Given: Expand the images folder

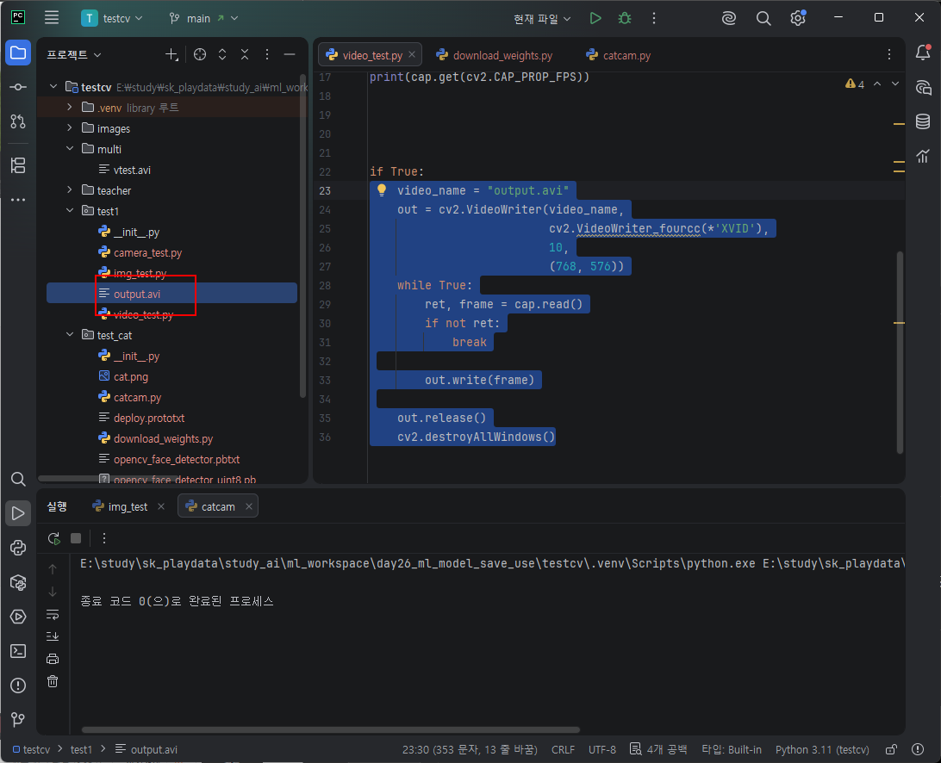Looking at the screenshot, I should click(x=70, y=127).
